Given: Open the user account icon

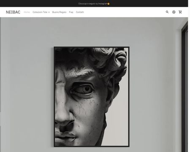Looking at the screenshot, I should tap(174, 12).
